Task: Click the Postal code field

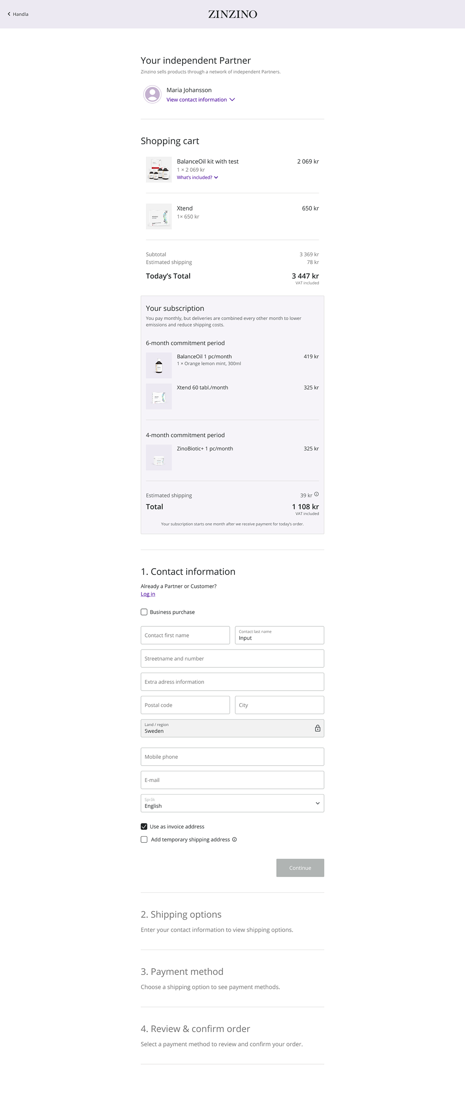Action: pyautogui.click(x=185, y=705)
